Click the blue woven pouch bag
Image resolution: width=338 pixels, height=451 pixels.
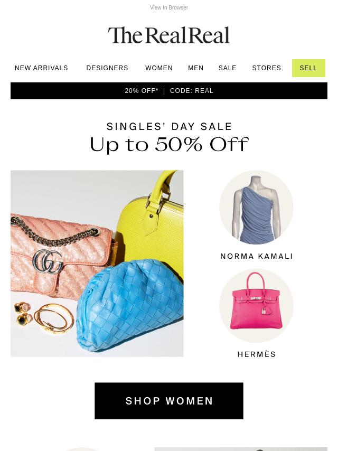point(129,306)
